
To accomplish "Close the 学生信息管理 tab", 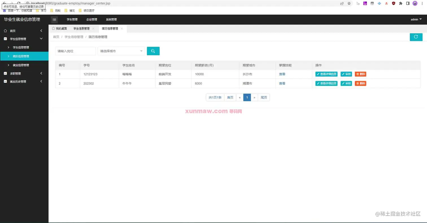I will (93, 28).
